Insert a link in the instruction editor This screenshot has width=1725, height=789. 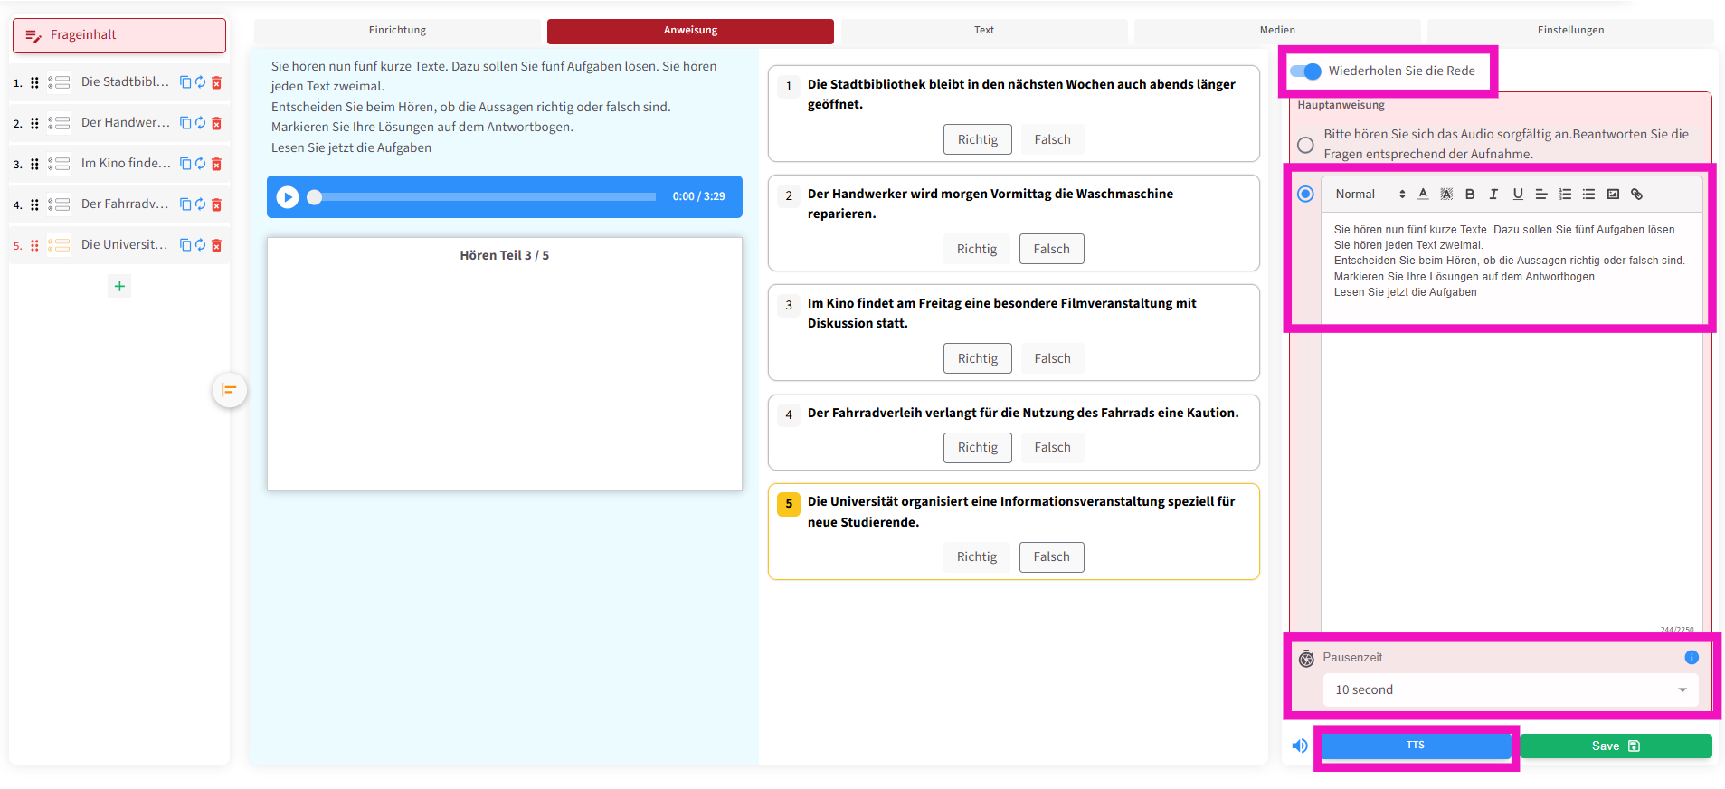coord(1636,195)
